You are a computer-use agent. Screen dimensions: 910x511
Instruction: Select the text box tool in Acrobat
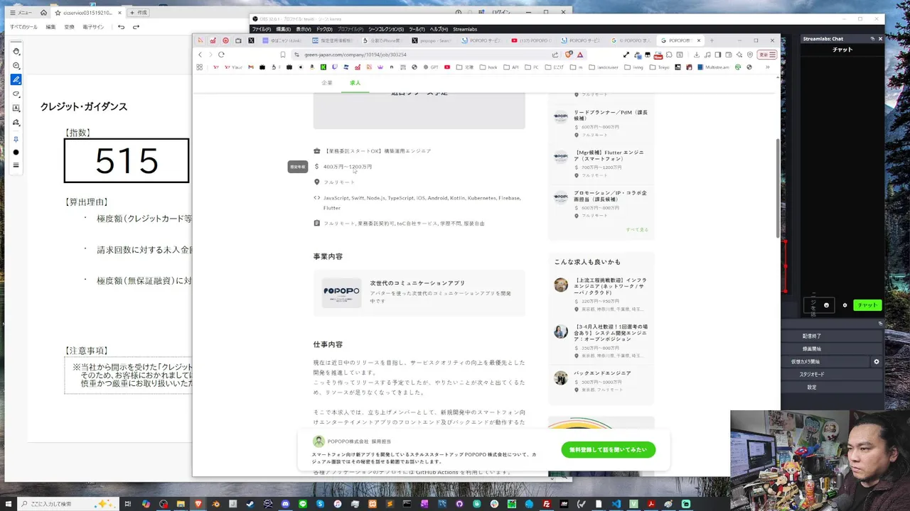coord(16,108)
